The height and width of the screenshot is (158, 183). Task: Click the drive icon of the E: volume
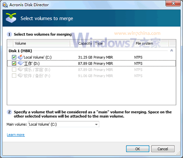click(20, 69)
